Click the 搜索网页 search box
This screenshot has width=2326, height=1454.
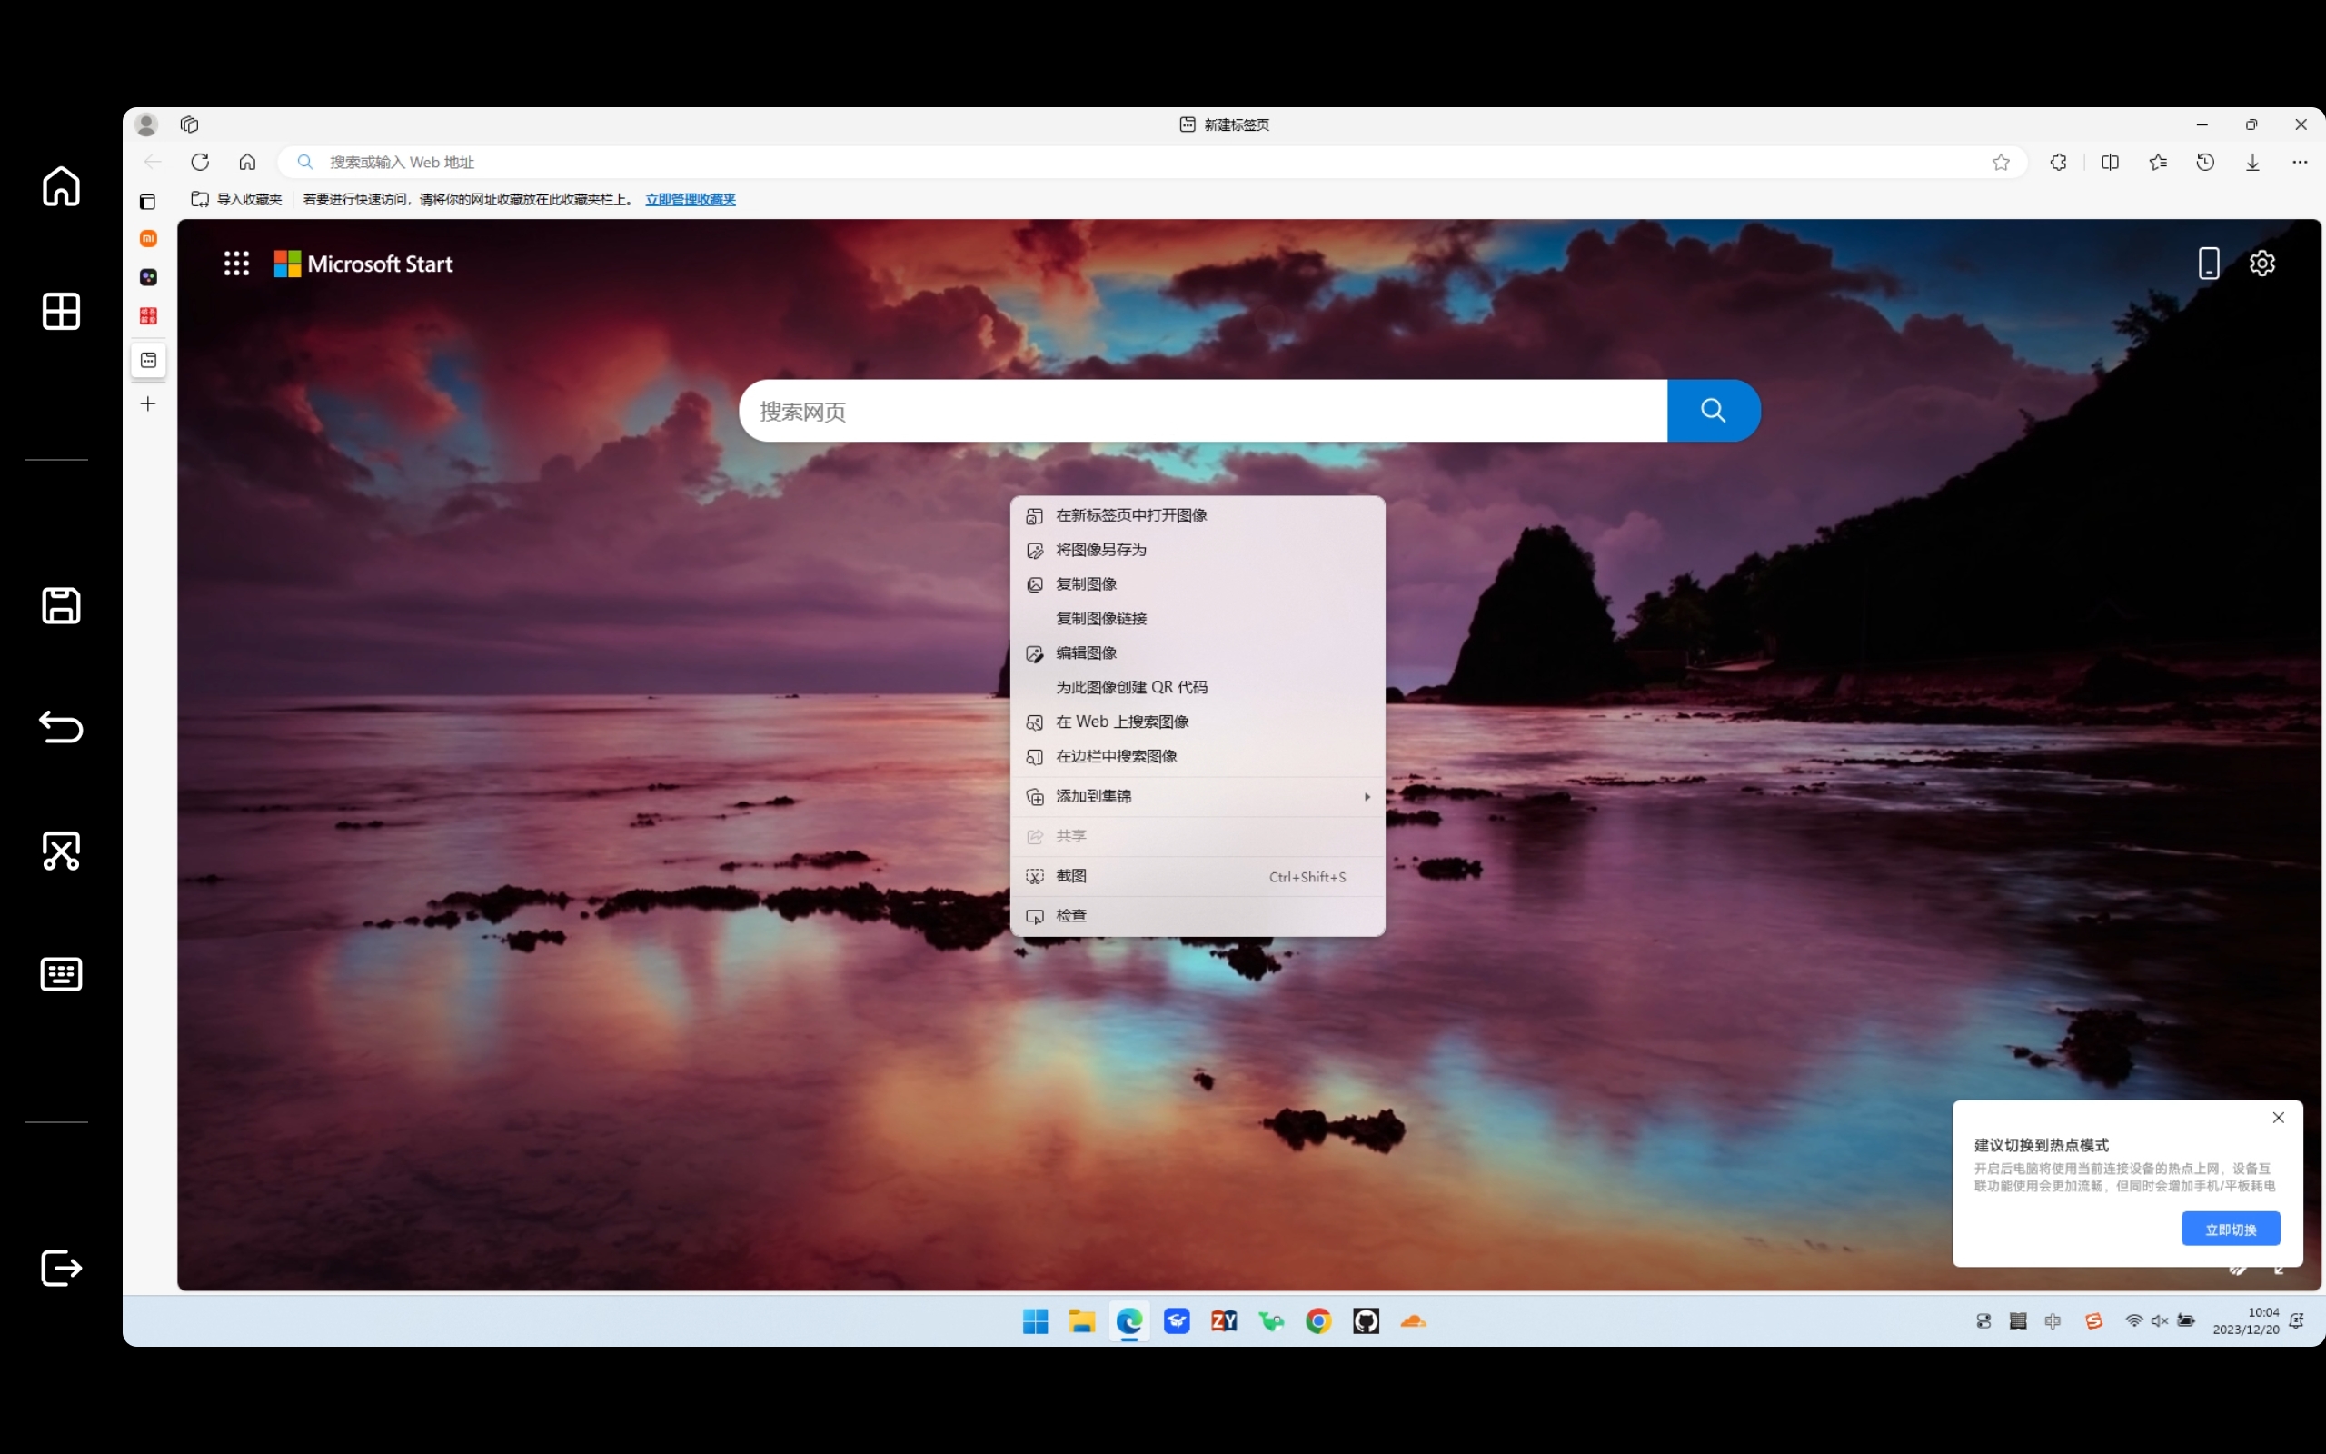pyautogui.click(x=1201, y=411)
